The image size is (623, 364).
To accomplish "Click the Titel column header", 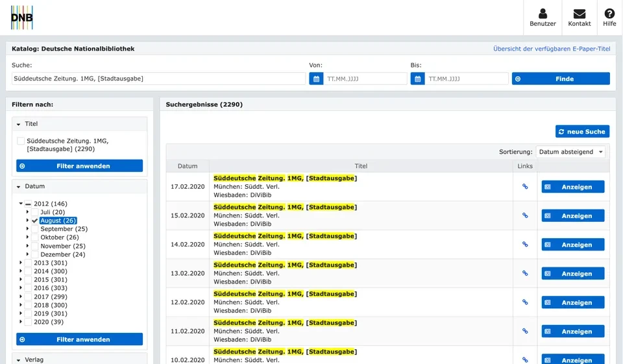I will (361, 166).
